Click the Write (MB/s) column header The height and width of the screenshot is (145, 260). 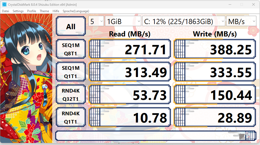(x=215, y=34)
